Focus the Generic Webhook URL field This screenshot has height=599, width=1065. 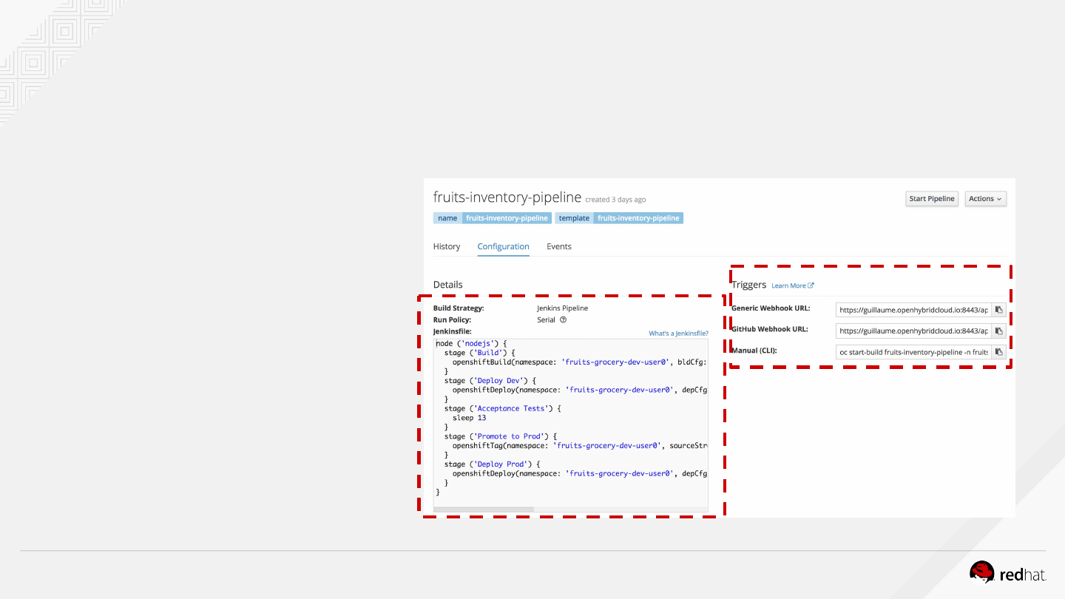[x=913, y=310]
